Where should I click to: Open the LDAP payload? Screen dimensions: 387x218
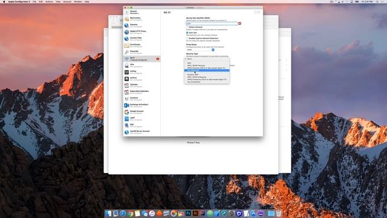(141, 119)
